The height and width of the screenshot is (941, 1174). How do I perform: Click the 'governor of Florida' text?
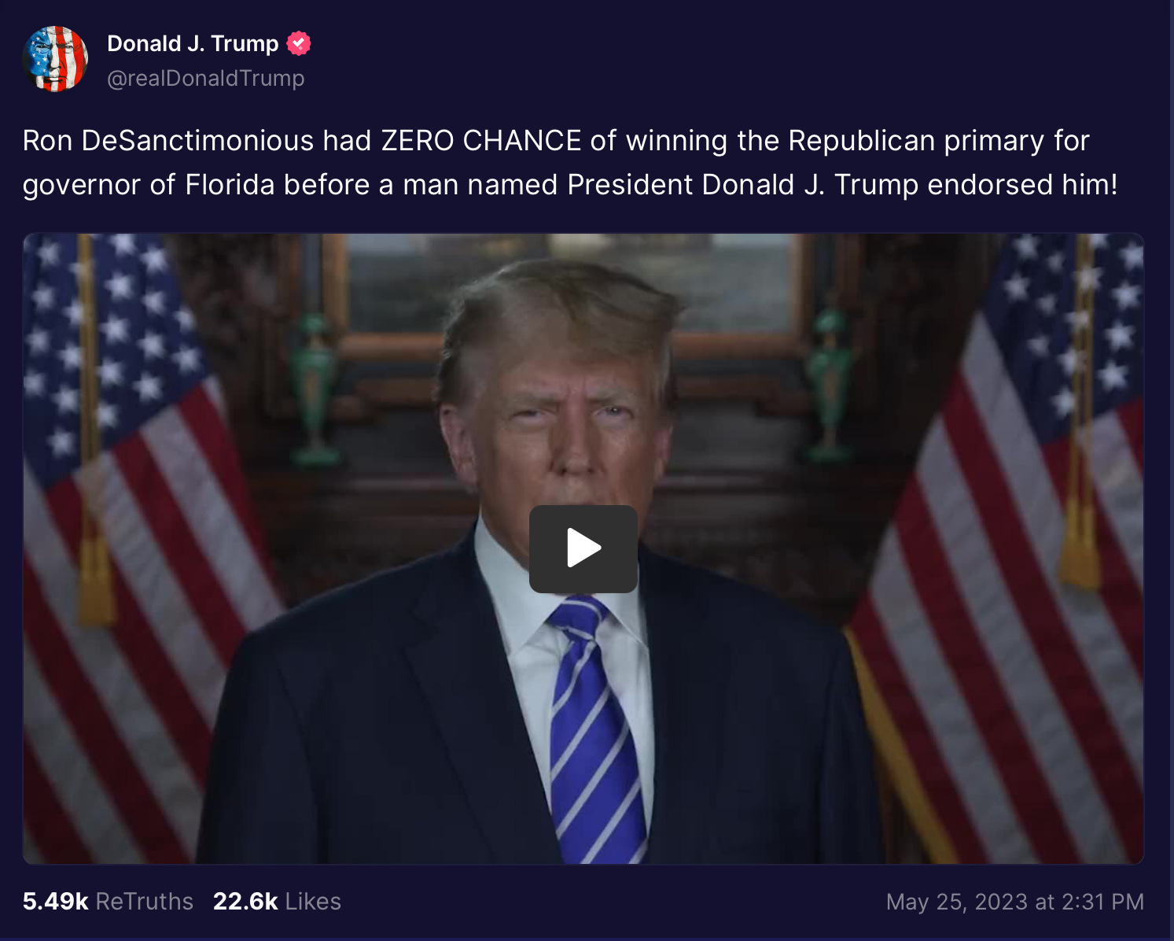149,185
